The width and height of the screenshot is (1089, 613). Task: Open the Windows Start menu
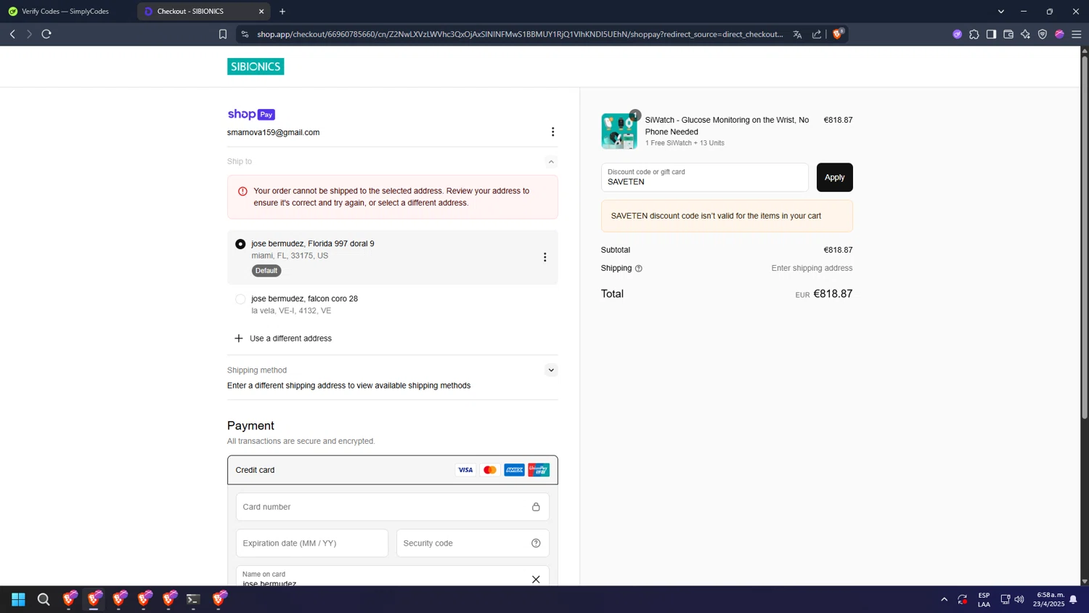[x=18, y=599]
